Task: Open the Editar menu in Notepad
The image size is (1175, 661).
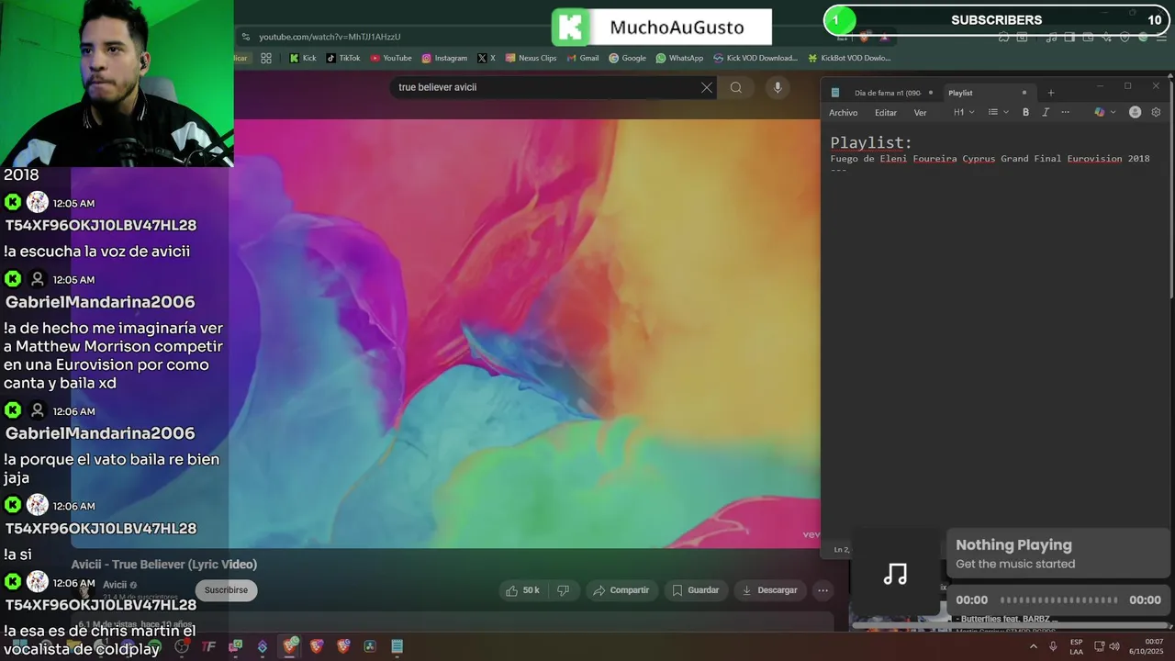Action: tap(886, 113)
